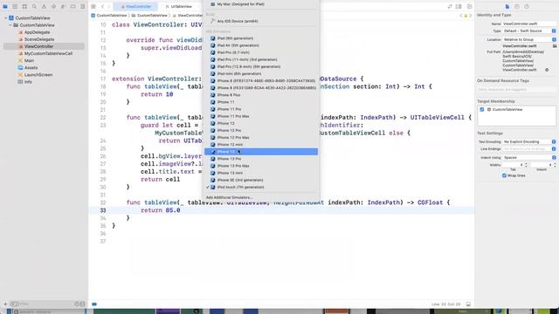Adjust the Indent width stepper
Image resolution: width=559 pixels, height=314 pixels.
[x=555, y=165]
